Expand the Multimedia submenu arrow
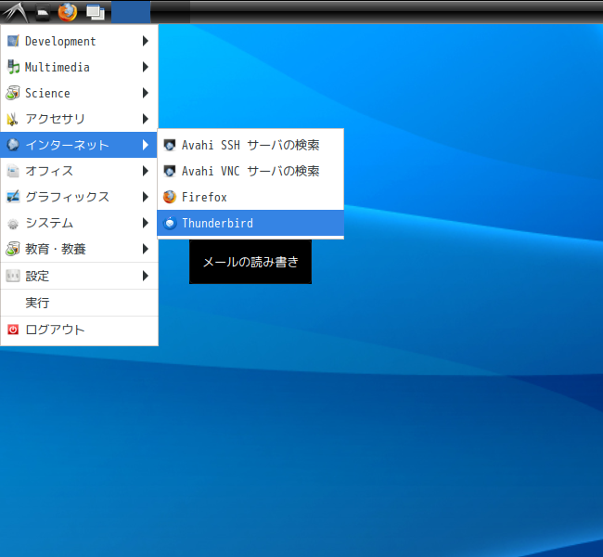 tap(146, 67)
